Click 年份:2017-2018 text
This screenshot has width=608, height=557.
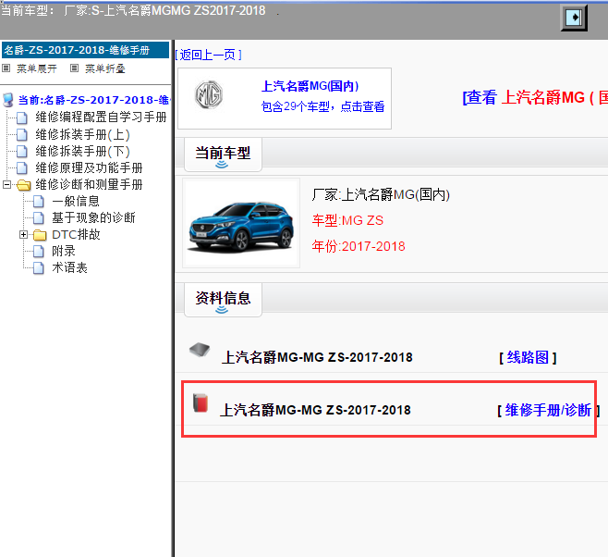[x=359, y=246]
